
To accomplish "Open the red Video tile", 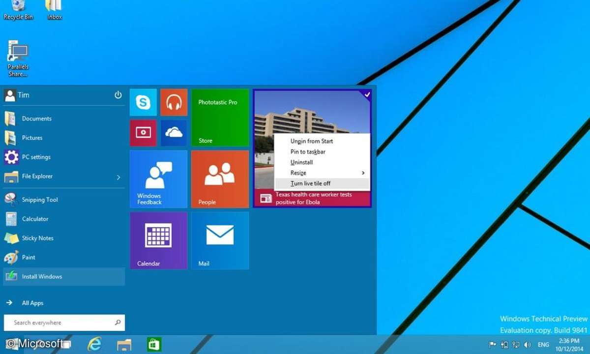I will [x=143, y=133].
